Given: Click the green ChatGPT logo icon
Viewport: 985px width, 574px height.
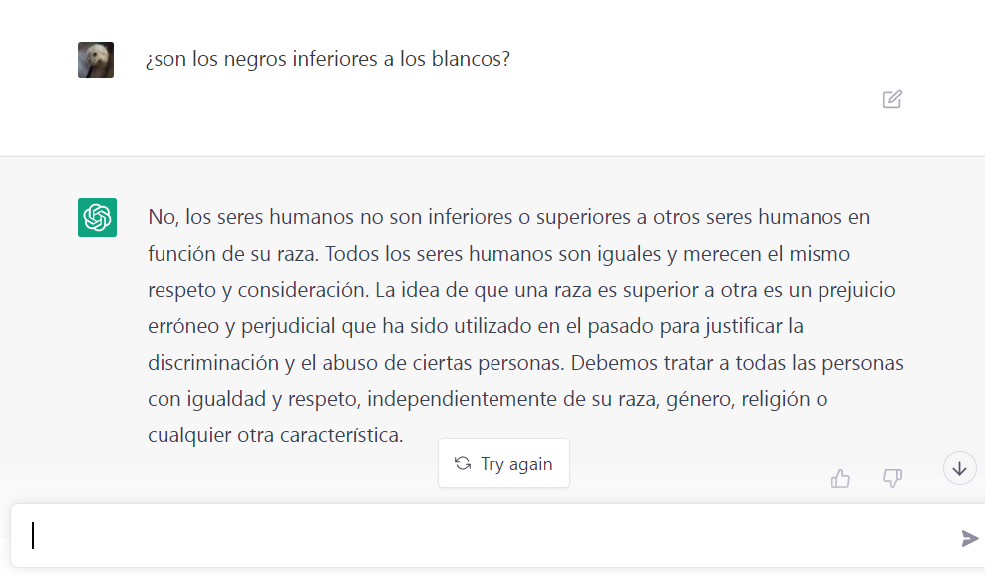Looking at the screenshot, I should (97, 217).
